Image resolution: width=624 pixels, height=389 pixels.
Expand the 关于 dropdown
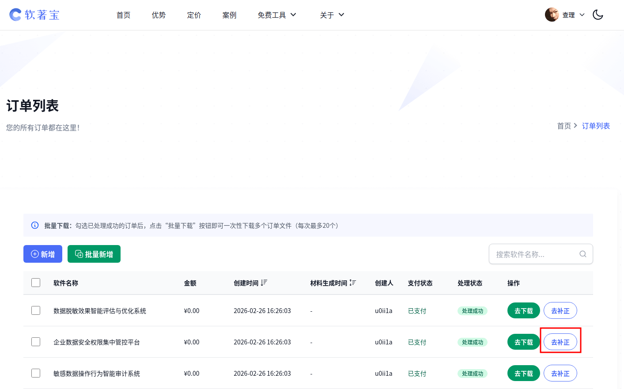[x=332, y=15]
